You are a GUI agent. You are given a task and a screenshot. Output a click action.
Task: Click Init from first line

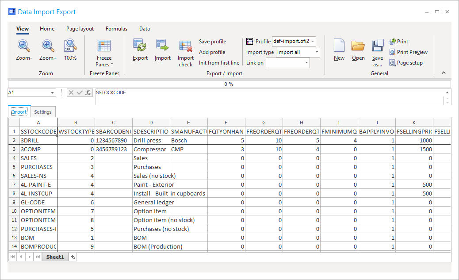219,63
